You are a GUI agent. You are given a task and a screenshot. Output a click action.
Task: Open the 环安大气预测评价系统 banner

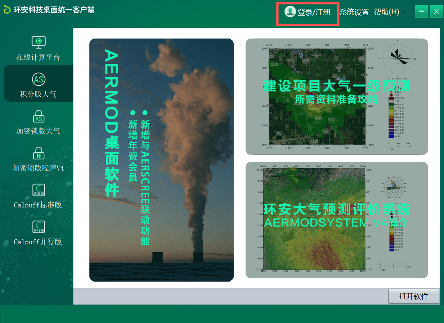[x=336, y=220]
